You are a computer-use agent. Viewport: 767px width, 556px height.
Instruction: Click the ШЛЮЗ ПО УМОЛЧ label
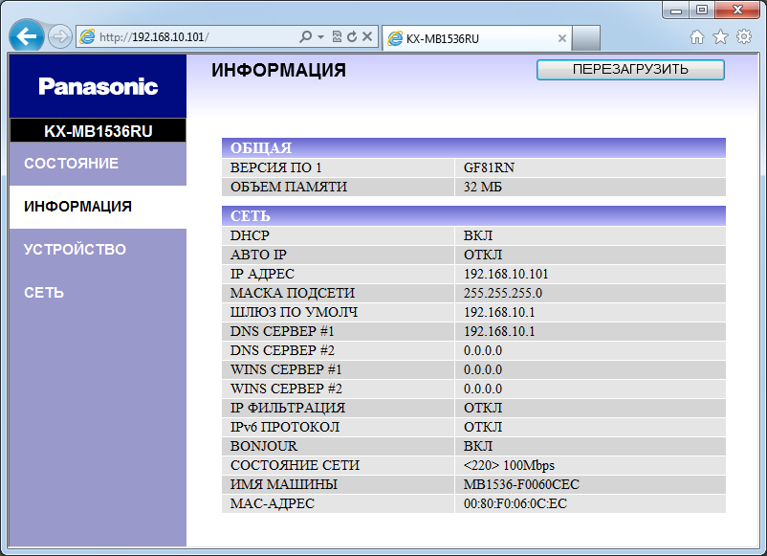tap(294, 312)
